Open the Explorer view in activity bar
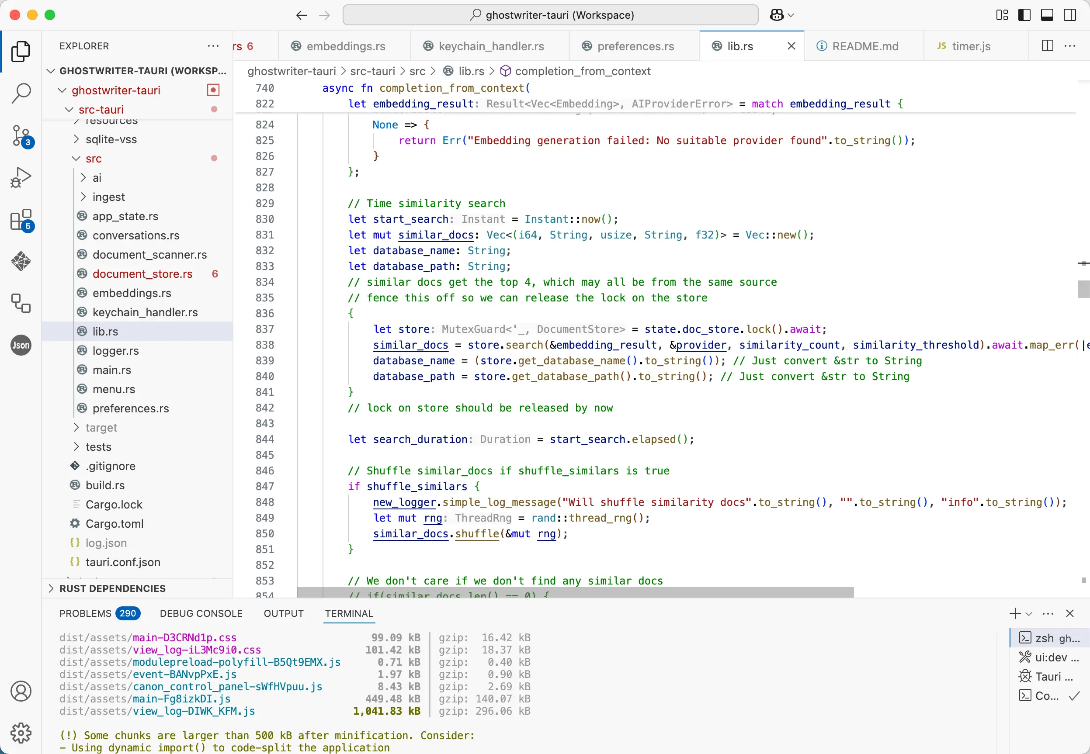The width and height of the screenshot is (1090, 754). tap(21, 52)
